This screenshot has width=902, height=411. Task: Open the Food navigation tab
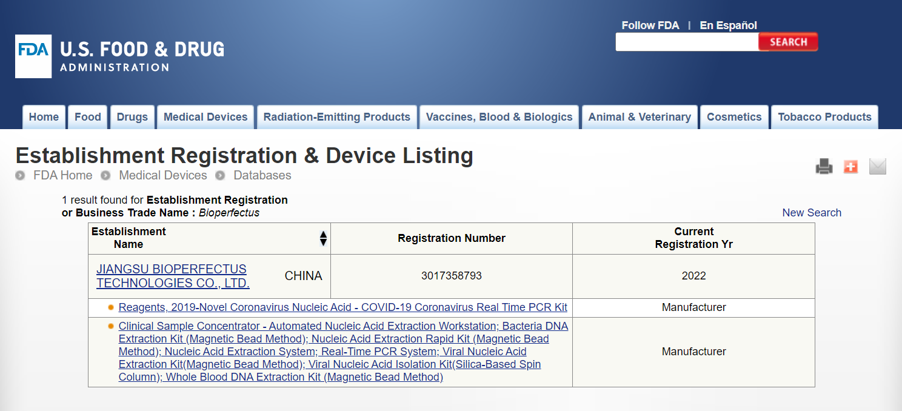[88, 117]
